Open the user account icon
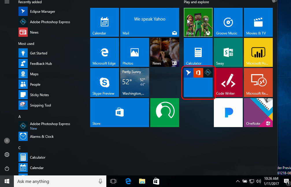The image size is (291, 187). (7, 140)
